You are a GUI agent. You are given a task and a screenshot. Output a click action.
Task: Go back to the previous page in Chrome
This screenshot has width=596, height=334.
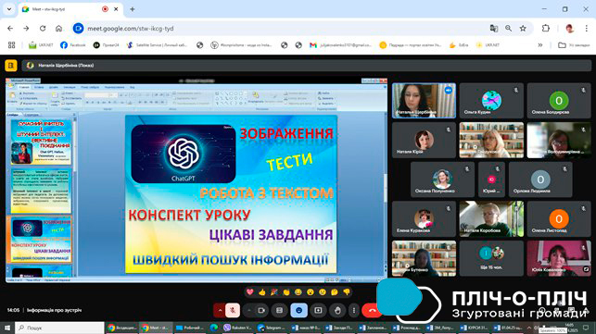tap(10, 29)
